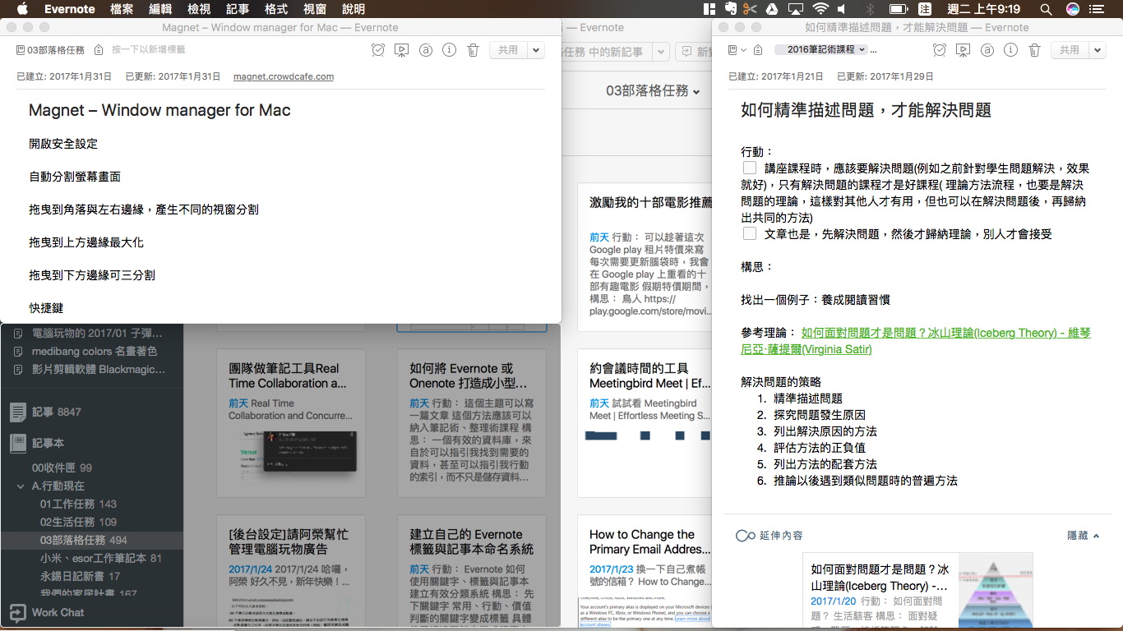The width and height of the screenshot is (1123, 631).
Task: Open the medibang colors 名畫著色 shortcut note
Action: click(91, 351)
